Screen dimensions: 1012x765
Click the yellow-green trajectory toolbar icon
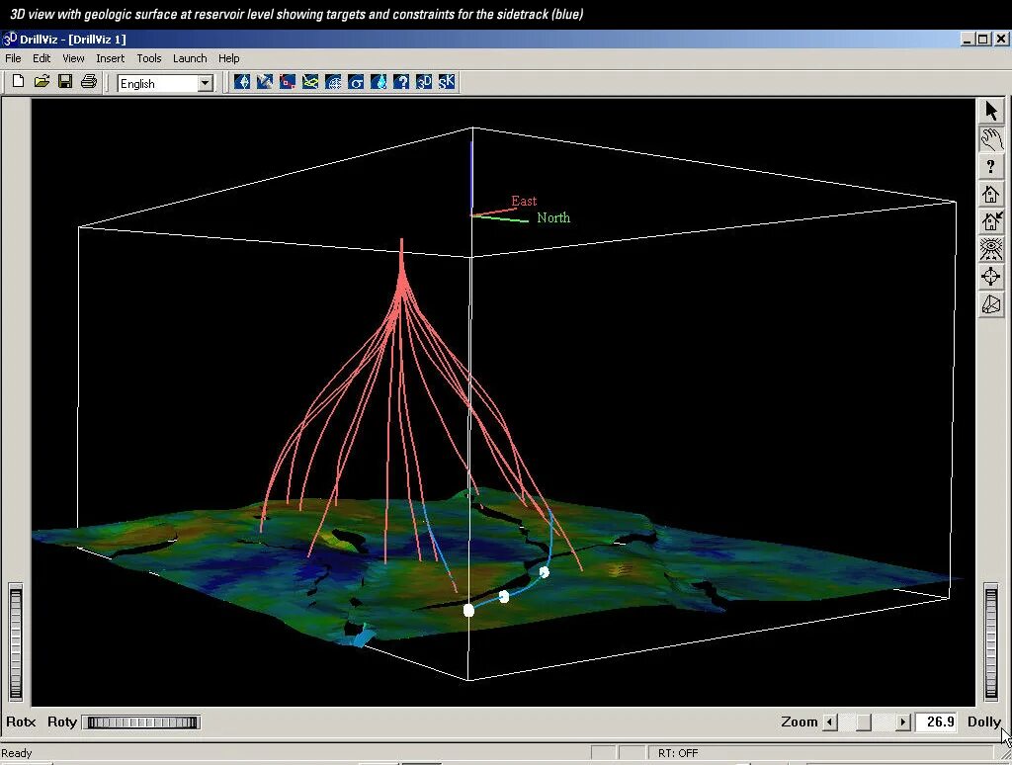tap(310, 82)
